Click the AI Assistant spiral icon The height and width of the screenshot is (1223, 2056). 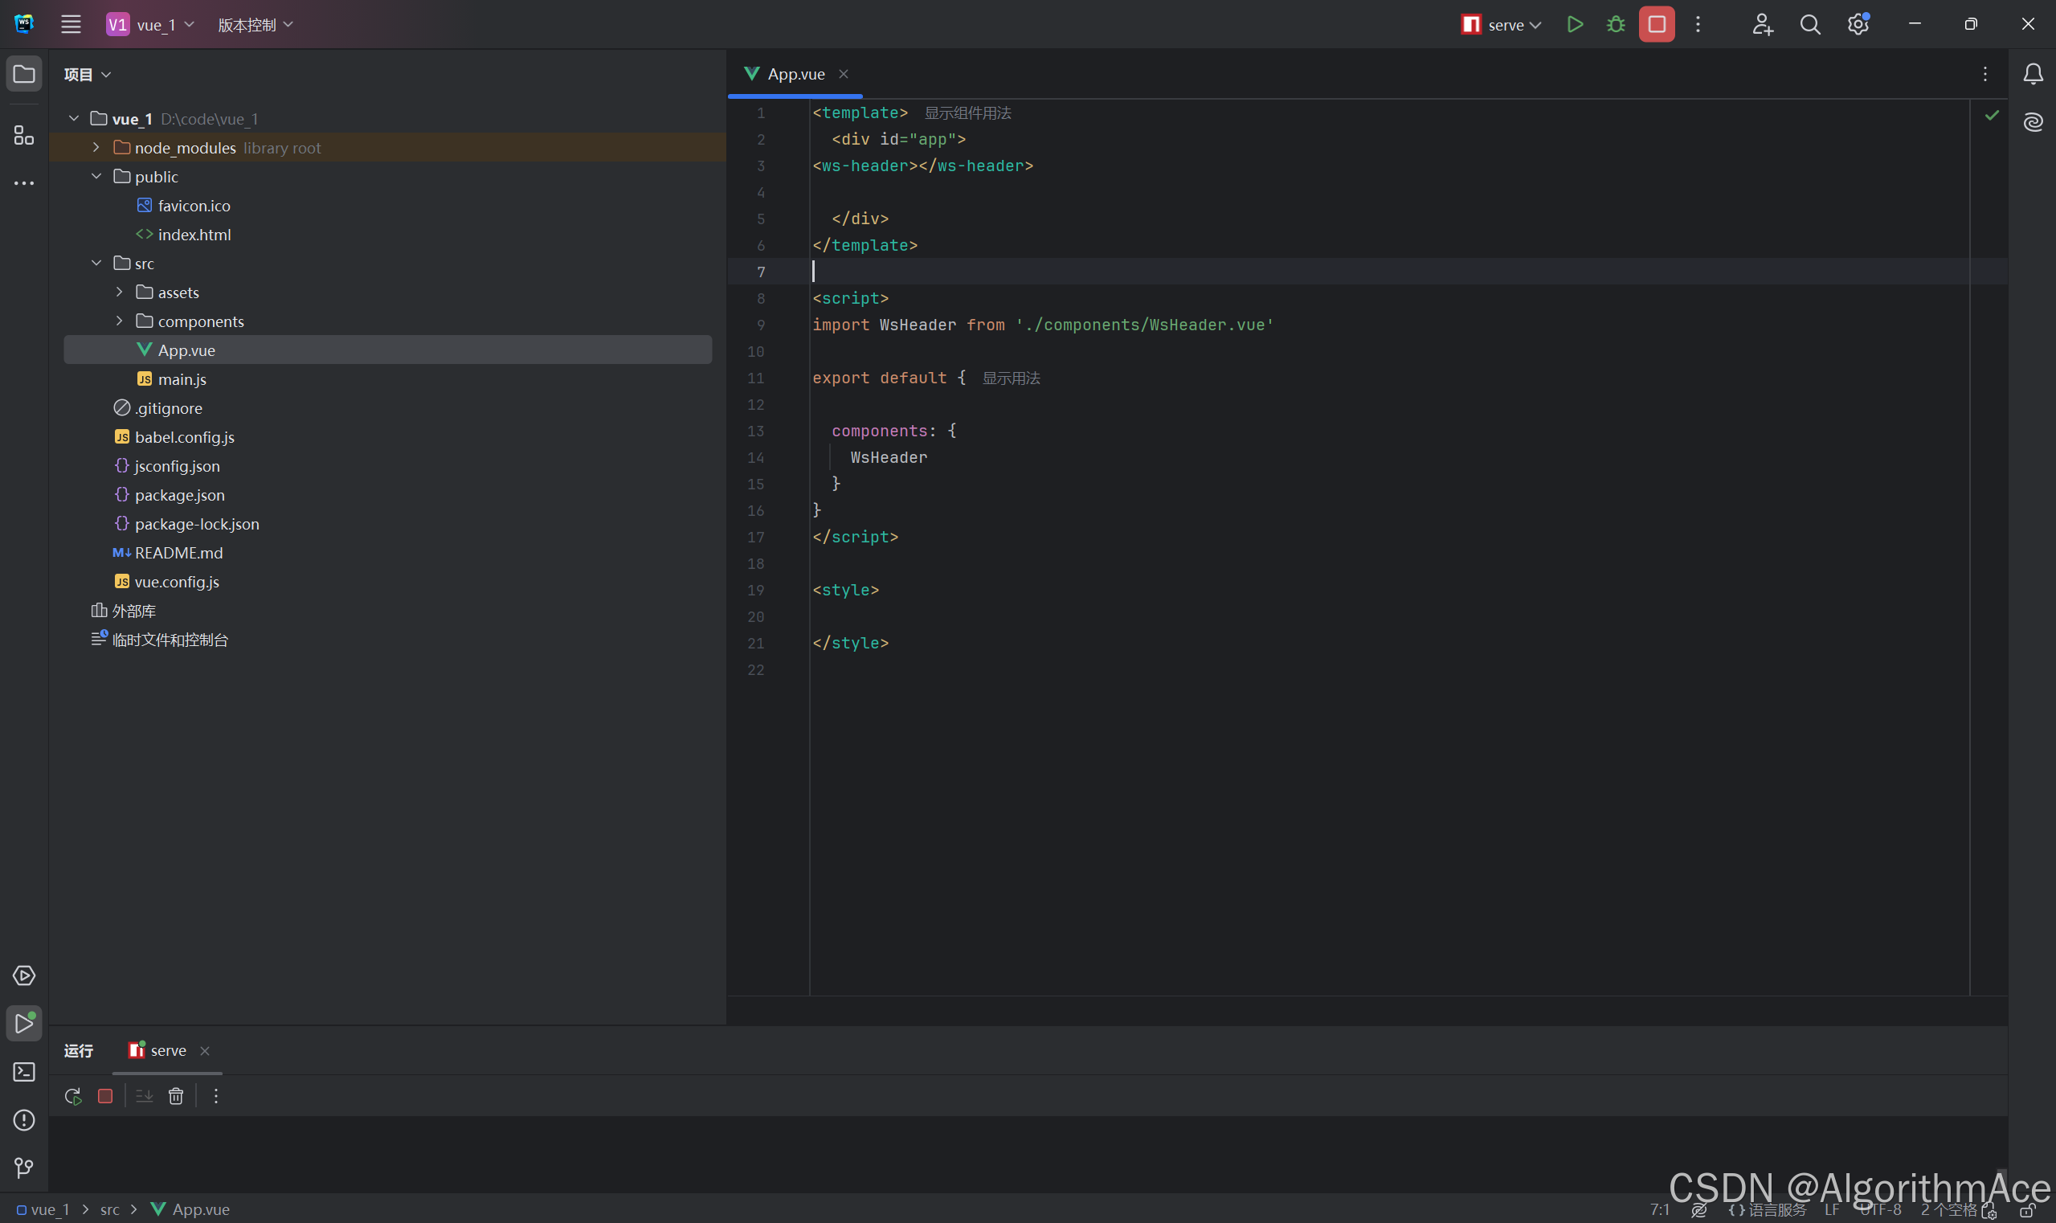coord(2033,122)
